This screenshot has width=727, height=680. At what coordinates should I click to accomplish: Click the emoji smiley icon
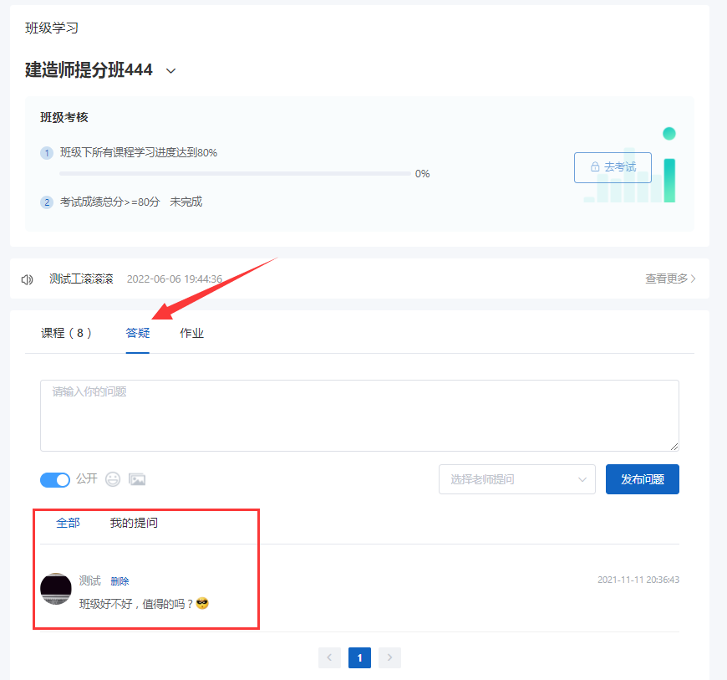tap(113, 479)
